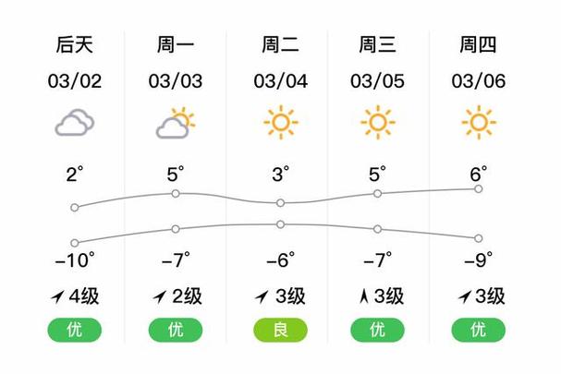Select the 周二 day column header

pyautogui.click(x=280, y=44)
